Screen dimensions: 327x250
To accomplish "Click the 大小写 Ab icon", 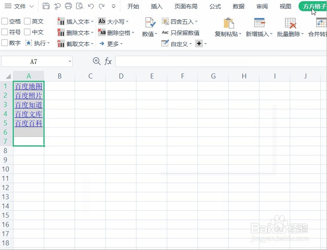I will 102,21.
